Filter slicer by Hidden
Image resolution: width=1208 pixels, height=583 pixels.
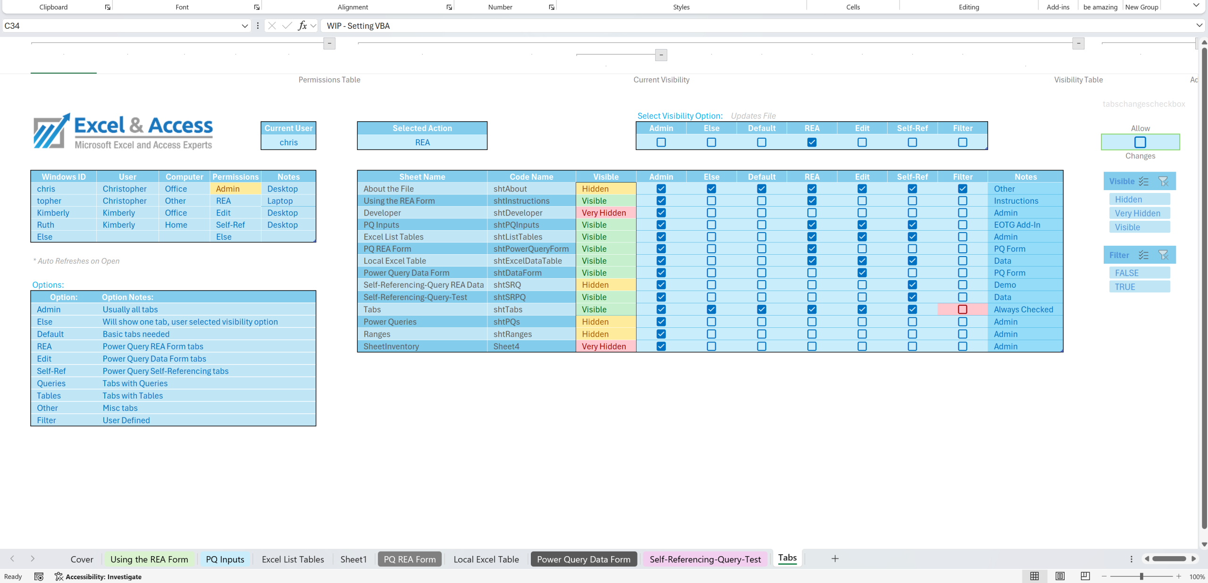click(x=1140, y=200)
